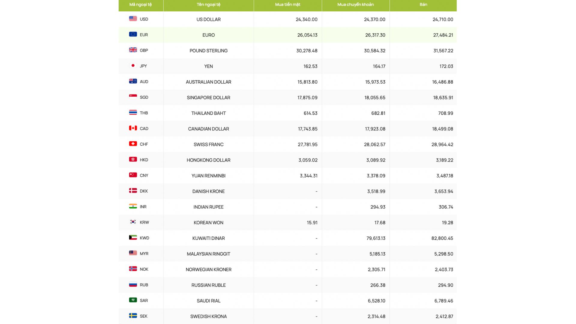Click the 'Mua chuyển khoản' column header
Image resolution: width=576 pixels, height=324 pixels.
(355, 4)
